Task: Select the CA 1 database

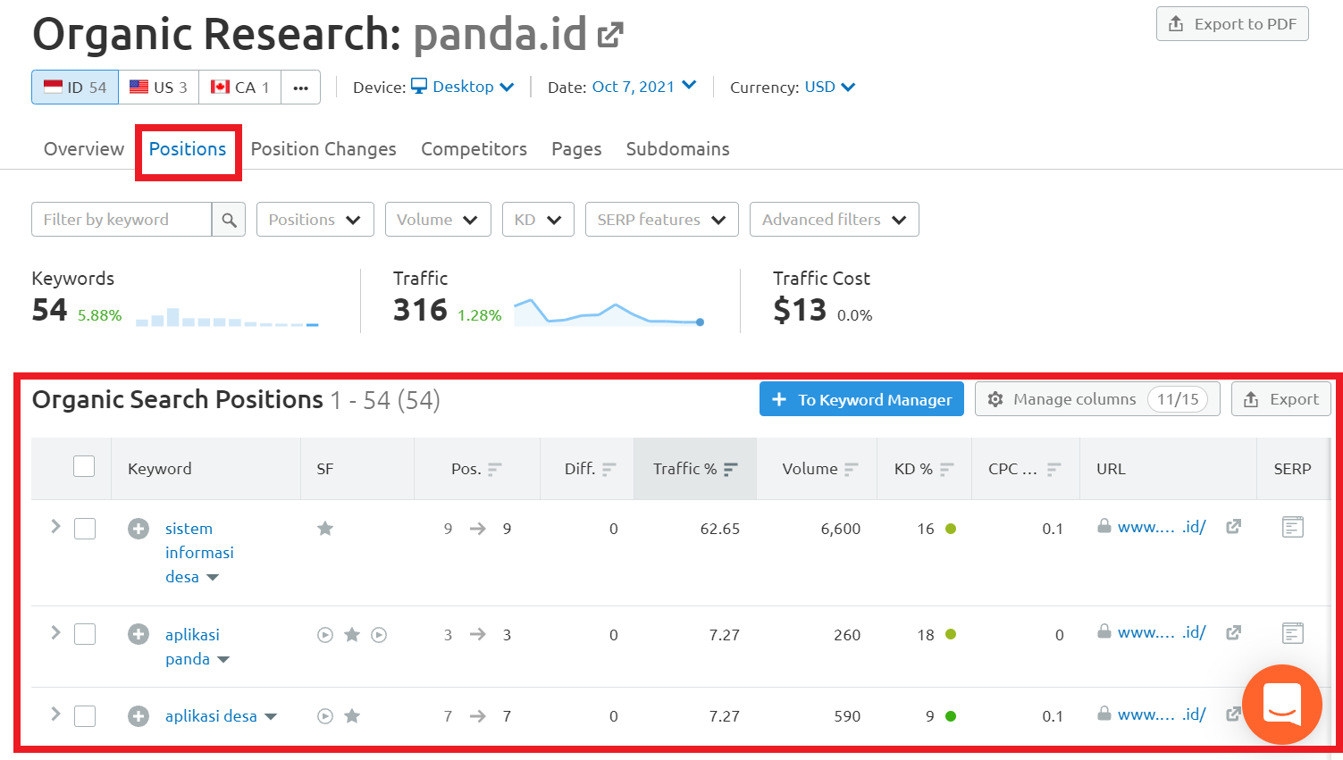Action: tap(239, 88)
